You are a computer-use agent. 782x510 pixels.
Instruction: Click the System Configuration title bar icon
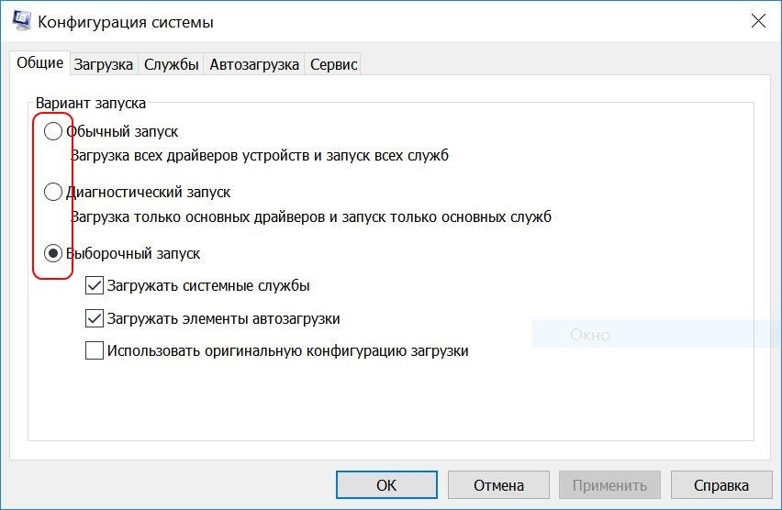[21, 21]
